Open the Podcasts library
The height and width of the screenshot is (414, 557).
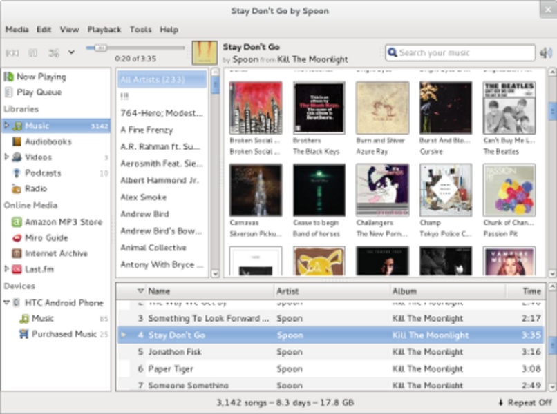click(43, 173)
